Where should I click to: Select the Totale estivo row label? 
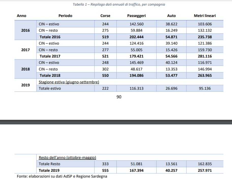tap(50, 88)
